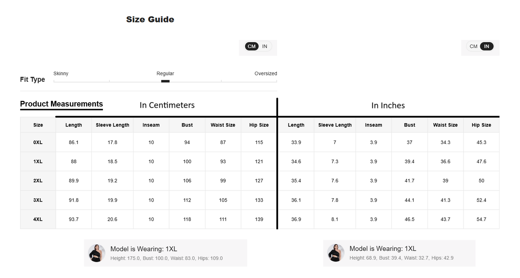Click Hip Size header in inches table
The width and height of the screenshot is (520, 278).
(x=481, y=125)
